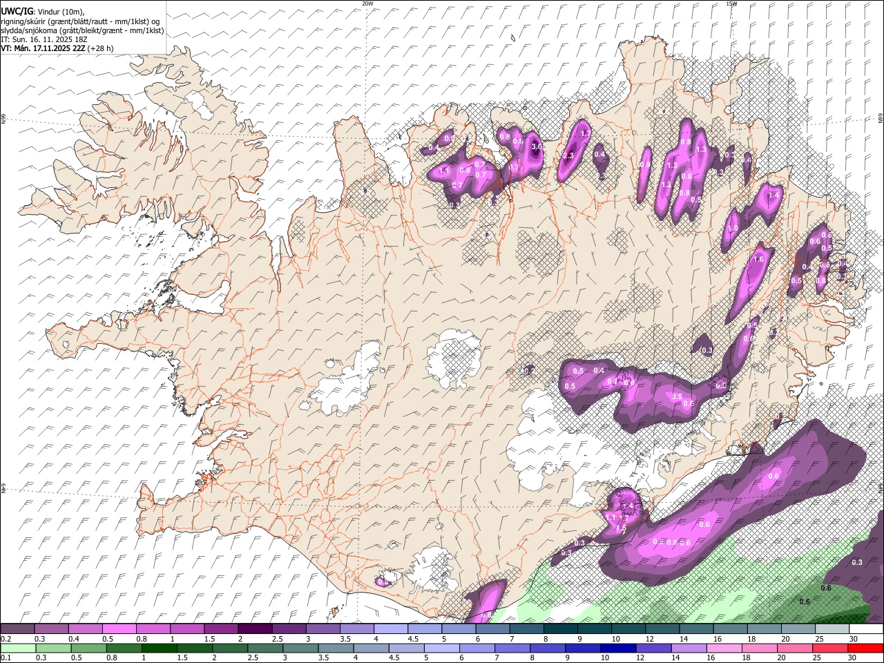Click the upper legend swatch between 6 and 7
884x663 pixels.
click(493, 629)
